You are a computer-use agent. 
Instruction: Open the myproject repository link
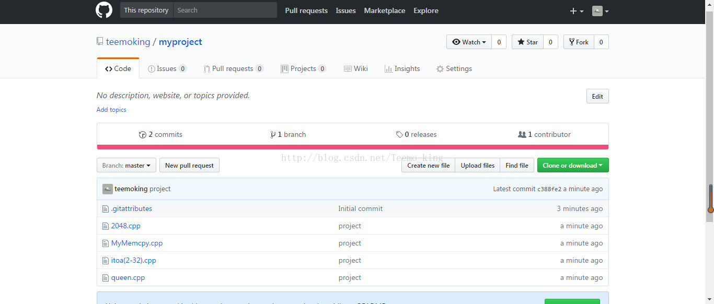(180, 42)
